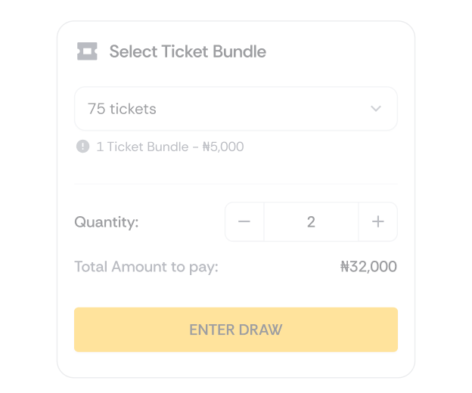The height and width of the screenshot is (393, 472).
Task: Expand the dropdown using the chevron arrow
Action: click(x=376, y=109)
